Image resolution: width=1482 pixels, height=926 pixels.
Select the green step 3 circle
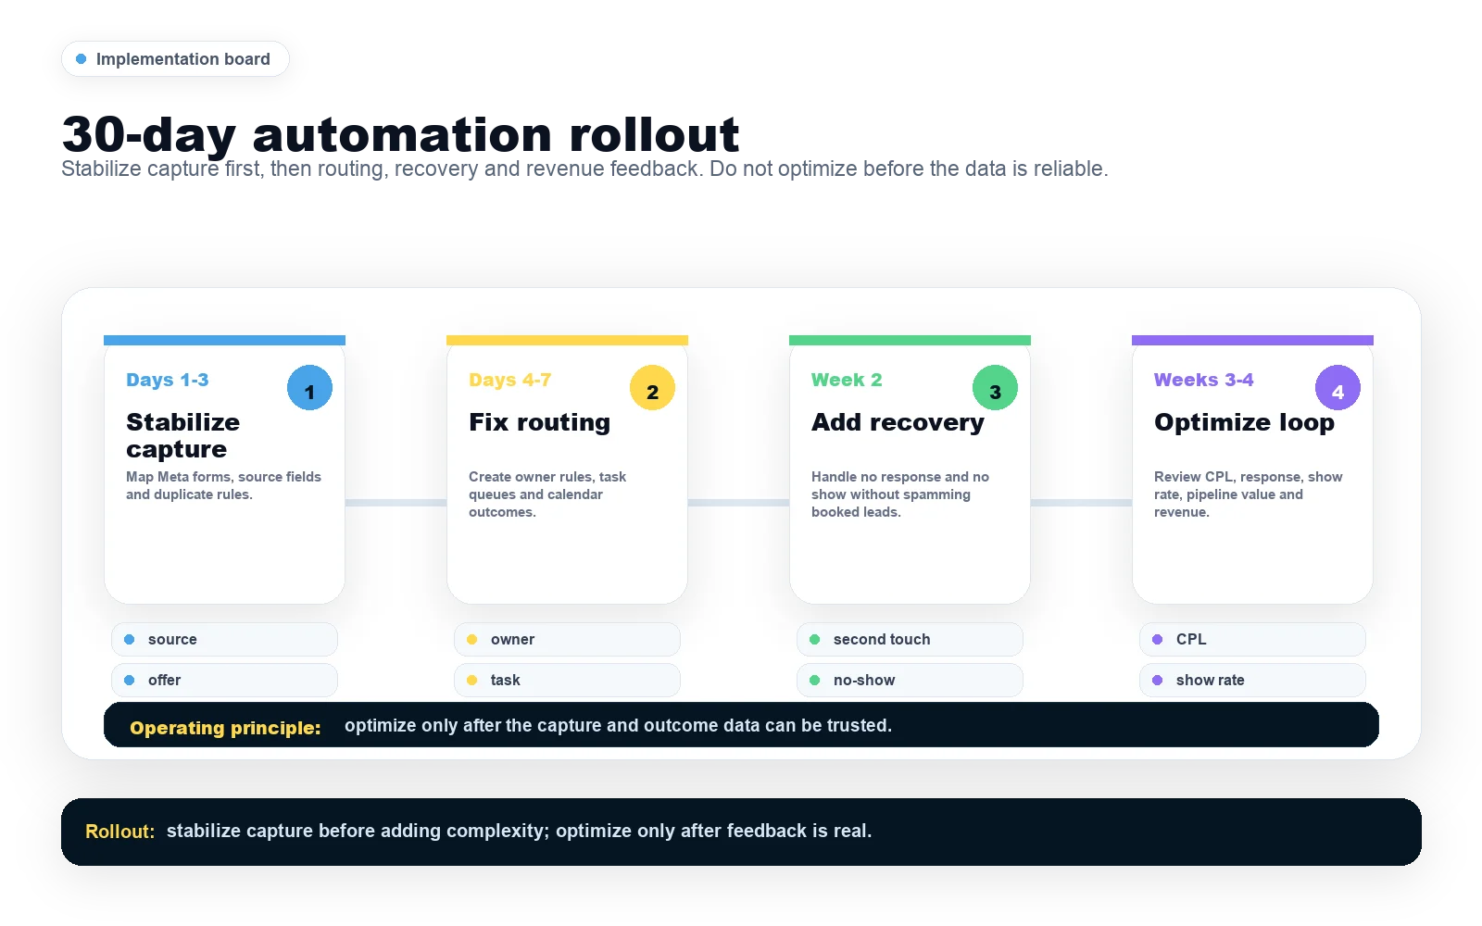click(x=995, y=388)
